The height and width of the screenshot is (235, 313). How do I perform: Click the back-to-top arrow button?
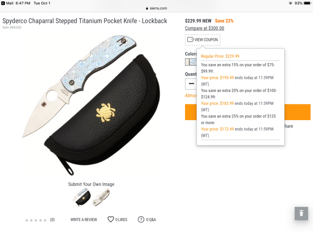coord(301,213)
